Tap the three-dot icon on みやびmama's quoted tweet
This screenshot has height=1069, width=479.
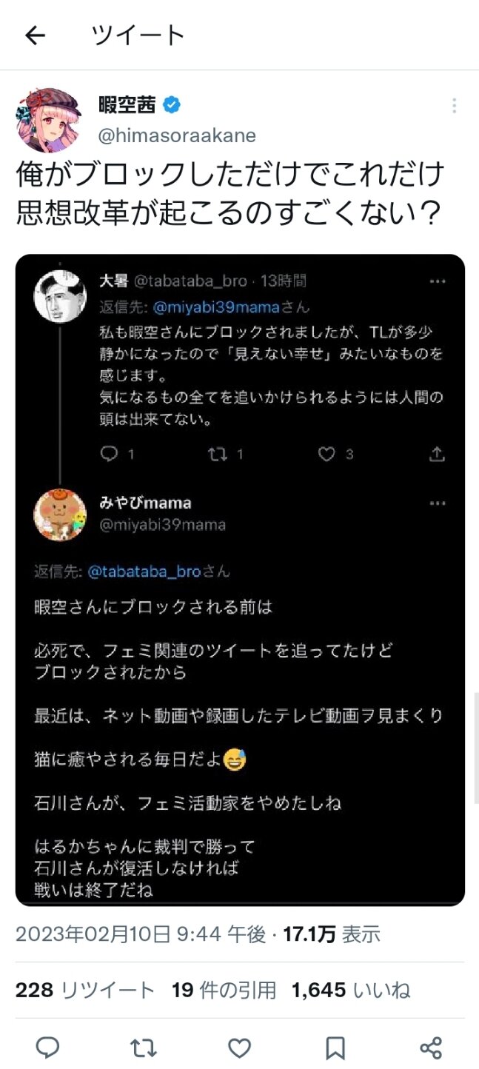(438, 503)
